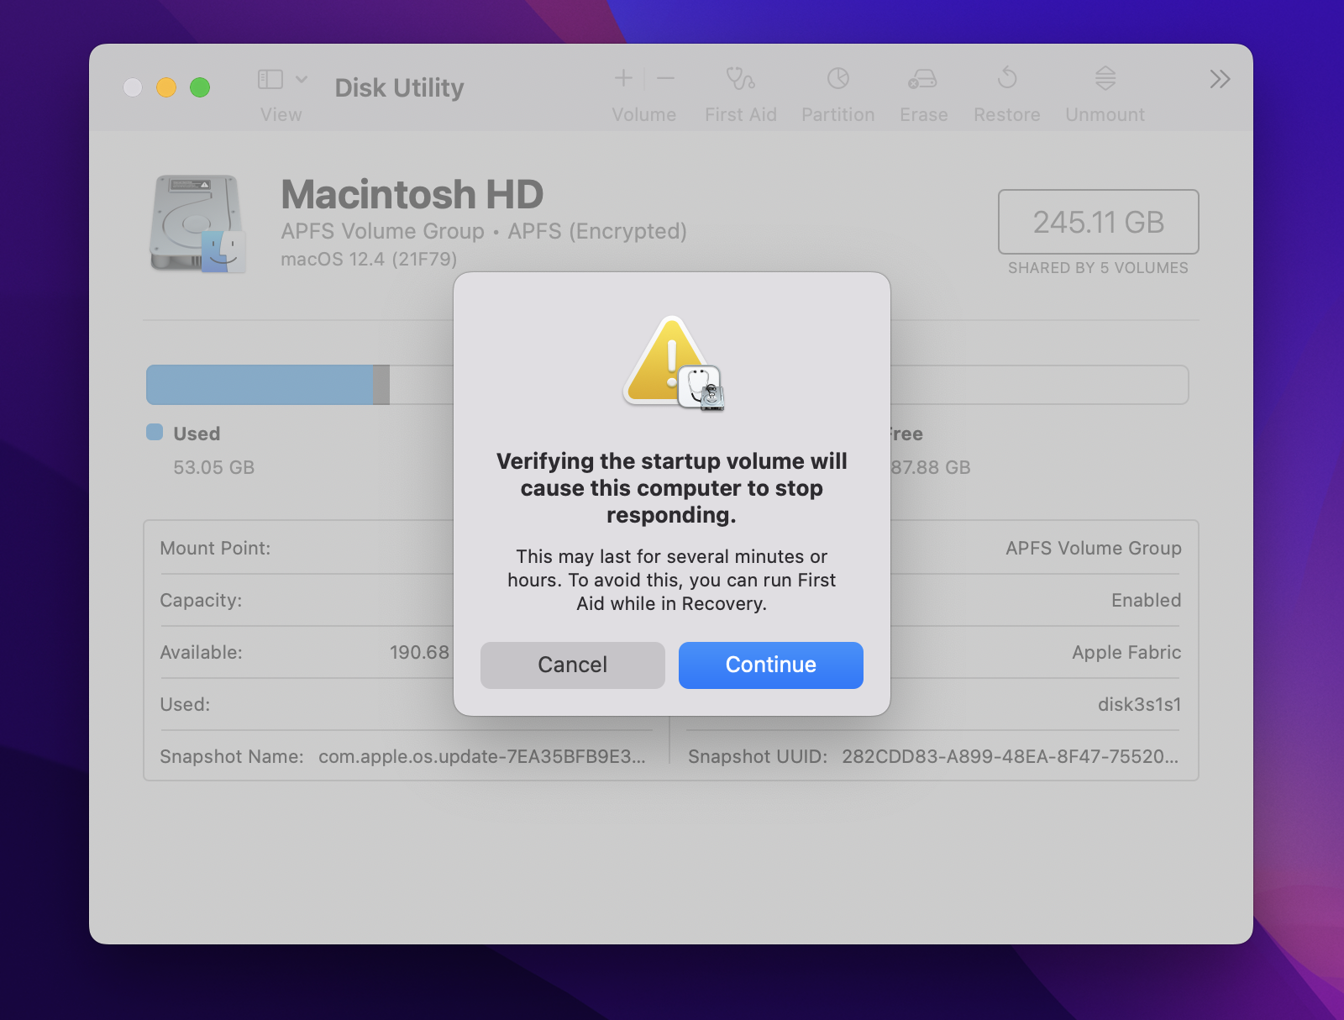
Task: Click the Apple Fabric connection value
Action: 1126,652
